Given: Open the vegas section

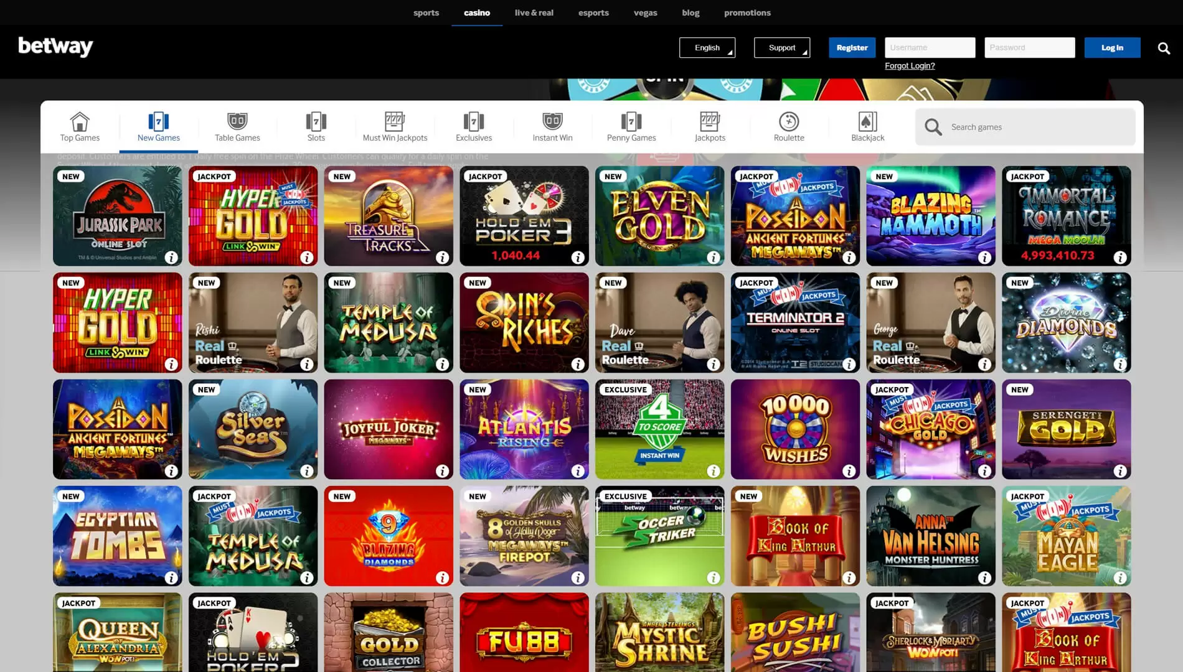Looking at the screenshot, I should pyautogui.click(x=645, y=12).
